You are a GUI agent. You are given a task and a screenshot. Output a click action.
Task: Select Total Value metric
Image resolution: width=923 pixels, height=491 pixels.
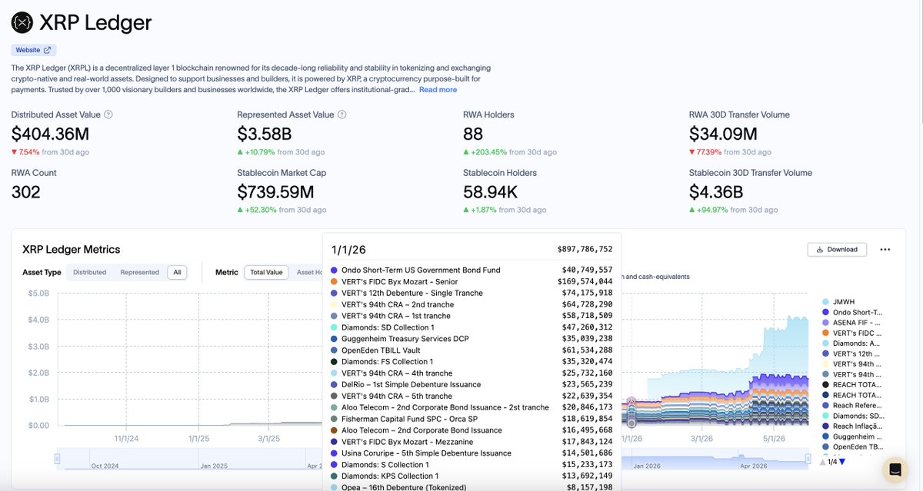266,272
